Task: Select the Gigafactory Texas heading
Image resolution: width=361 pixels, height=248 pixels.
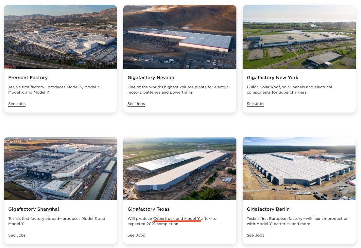Action: pos(148,209)
